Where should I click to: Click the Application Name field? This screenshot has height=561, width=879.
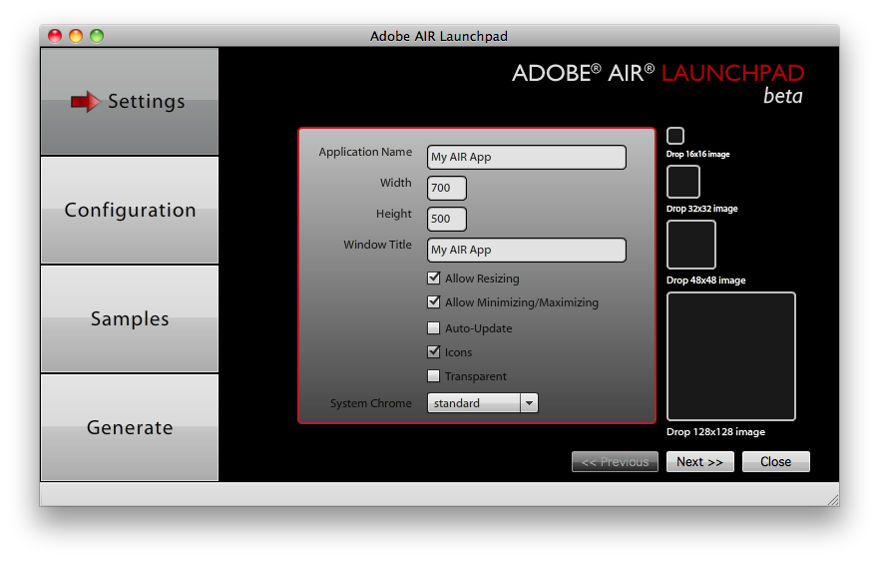(x=527, y=157)
